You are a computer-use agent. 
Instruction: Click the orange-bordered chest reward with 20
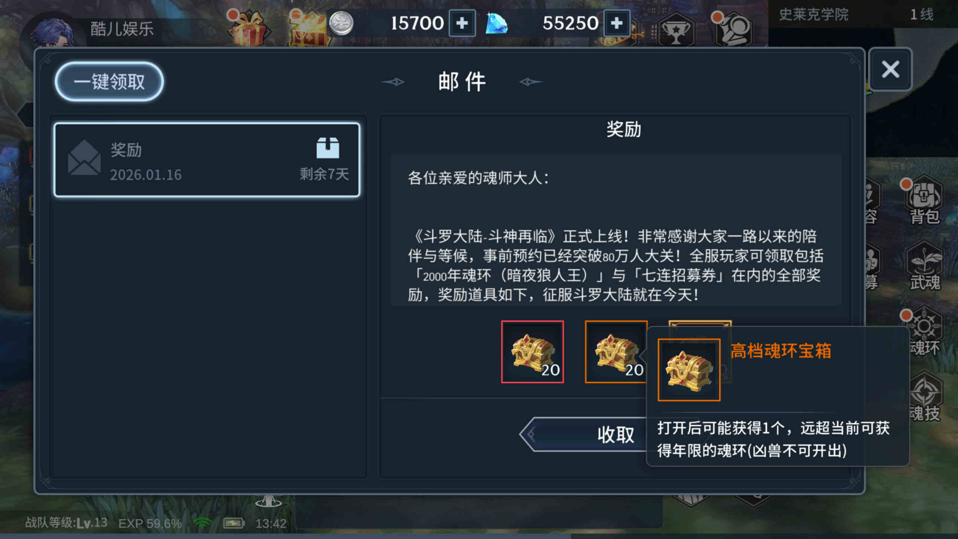[x=616, y=352]
